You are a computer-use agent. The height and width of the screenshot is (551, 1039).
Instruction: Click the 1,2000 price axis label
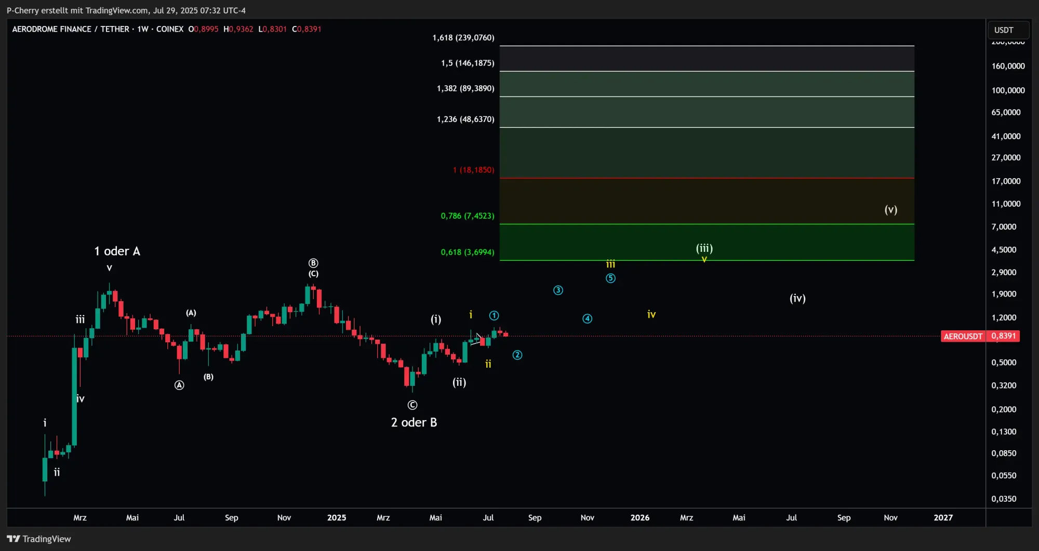1004,318
